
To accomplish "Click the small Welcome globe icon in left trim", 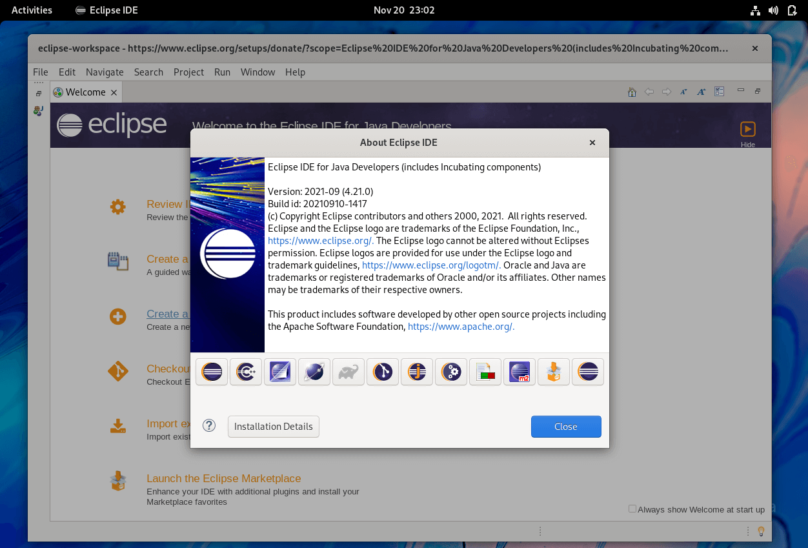I will pyautogui.click(x=39, y=111).
